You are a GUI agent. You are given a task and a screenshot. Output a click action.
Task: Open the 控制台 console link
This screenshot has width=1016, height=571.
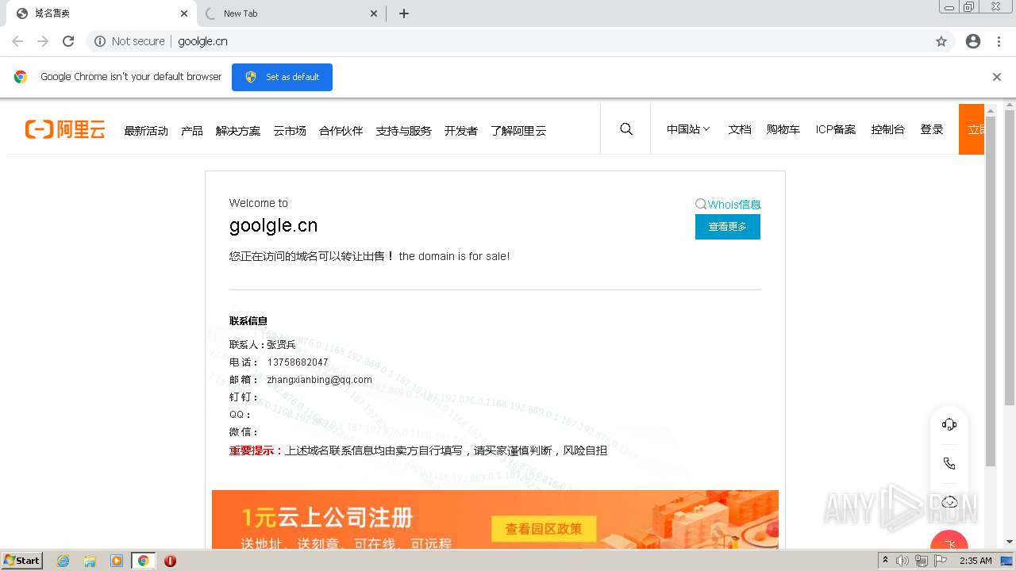[887, 129]
